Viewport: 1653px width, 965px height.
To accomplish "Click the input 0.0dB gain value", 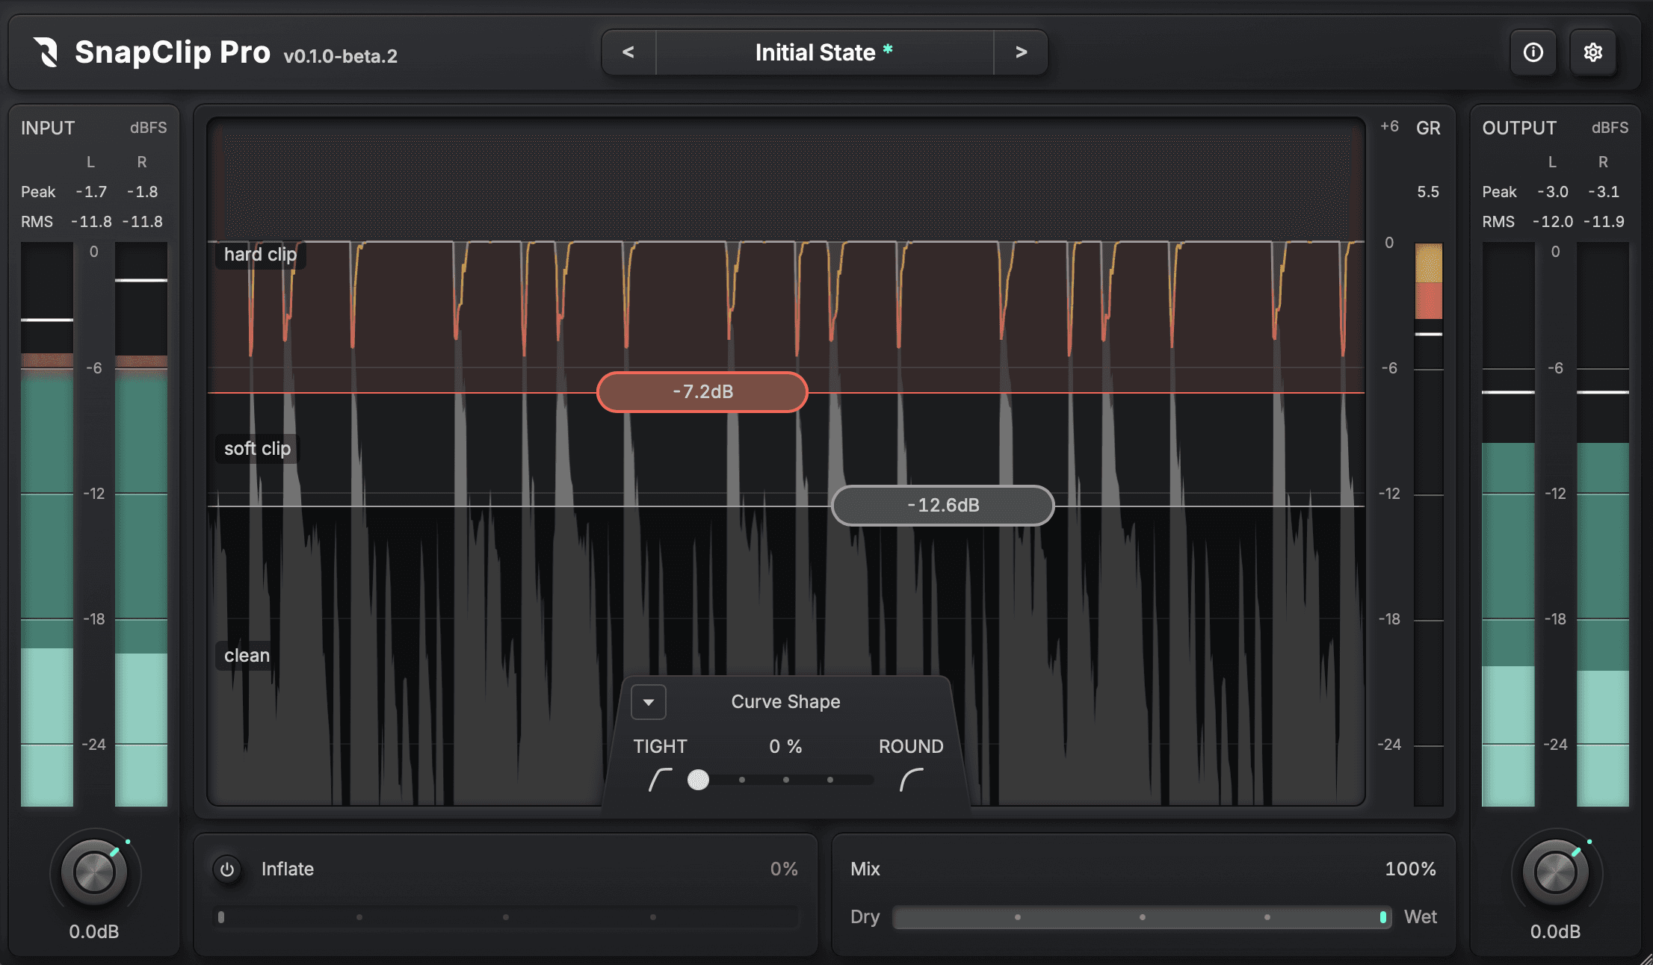I will (x=94, y=932).
